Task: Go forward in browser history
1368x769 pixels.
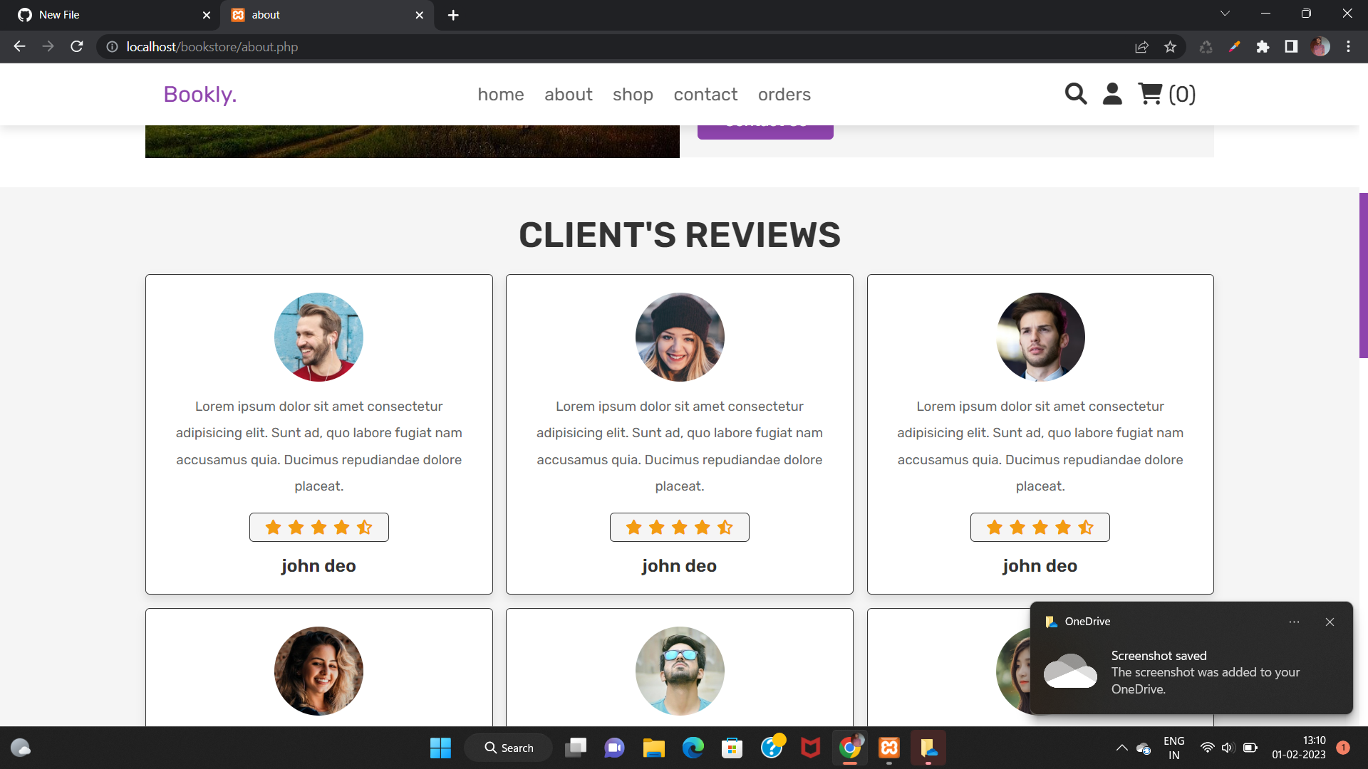Action: click(48, 46)
